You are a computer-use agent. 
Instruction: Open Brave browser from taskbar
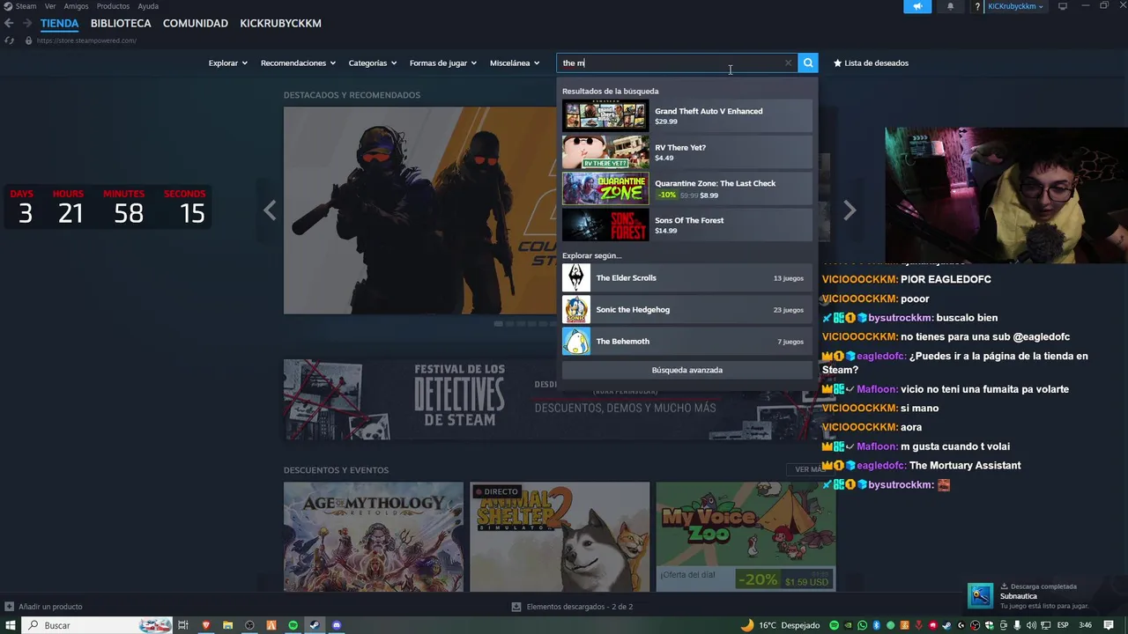coord(206,625)
